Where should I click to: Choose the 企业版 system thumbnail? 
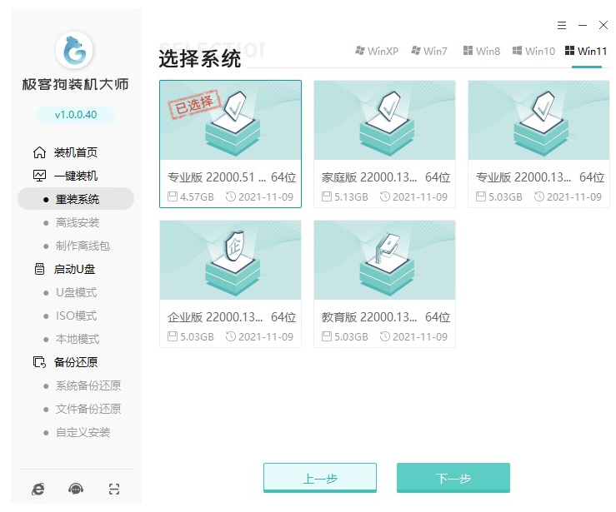pos(230,260)
